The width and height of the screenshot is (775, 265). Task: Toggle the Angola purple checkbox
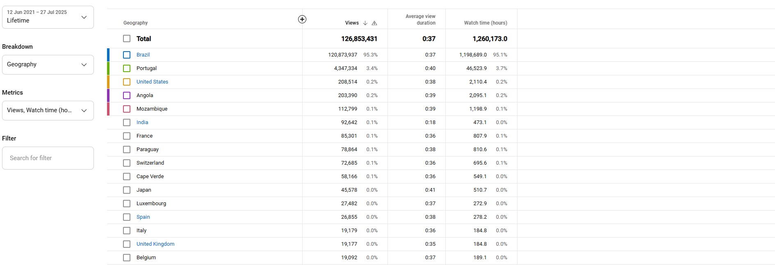tap(127, 95)
